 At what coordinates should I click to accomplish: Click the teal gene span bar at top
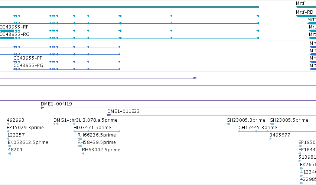tap(129, 7)
